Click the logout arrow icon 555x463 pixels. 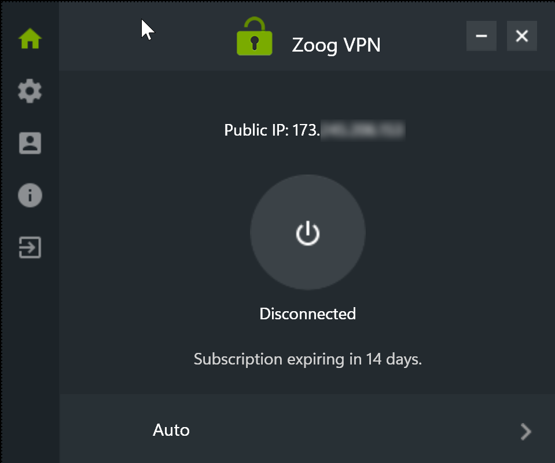[x=30, y=247]
